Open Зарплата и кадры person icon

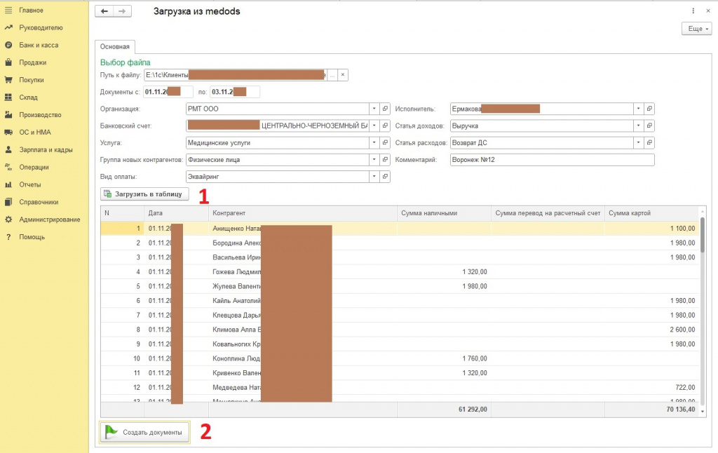tap(8, 149)
